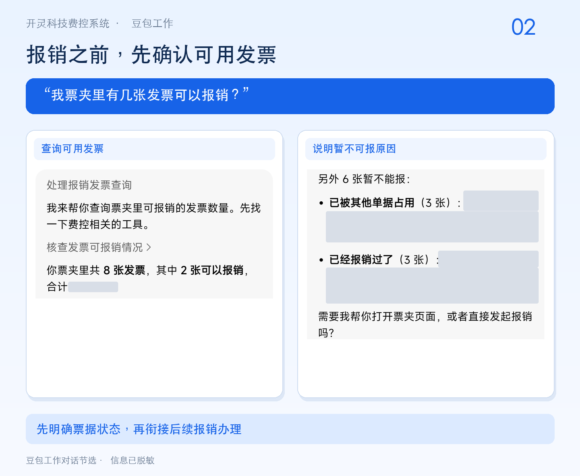Viewport: 580px width, 476px height.
Task: Click the text 另外 6 张暂不能报
Action: coord(364,179)
